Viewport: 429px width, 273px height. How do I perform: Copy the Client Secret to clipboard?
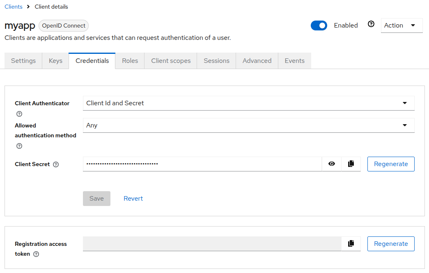(351, 164)
